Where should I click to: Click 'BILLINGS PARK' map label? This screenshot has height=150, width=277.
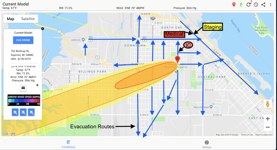[93, 72]
